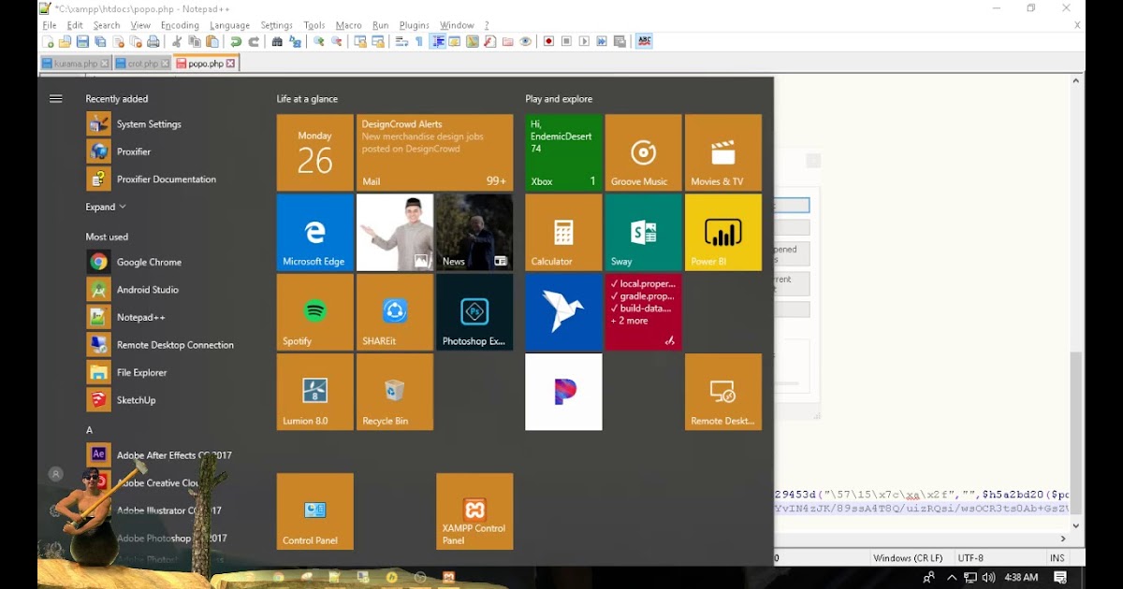
Task: Expand the Start menu hamburger button
Action: (56, 98)
